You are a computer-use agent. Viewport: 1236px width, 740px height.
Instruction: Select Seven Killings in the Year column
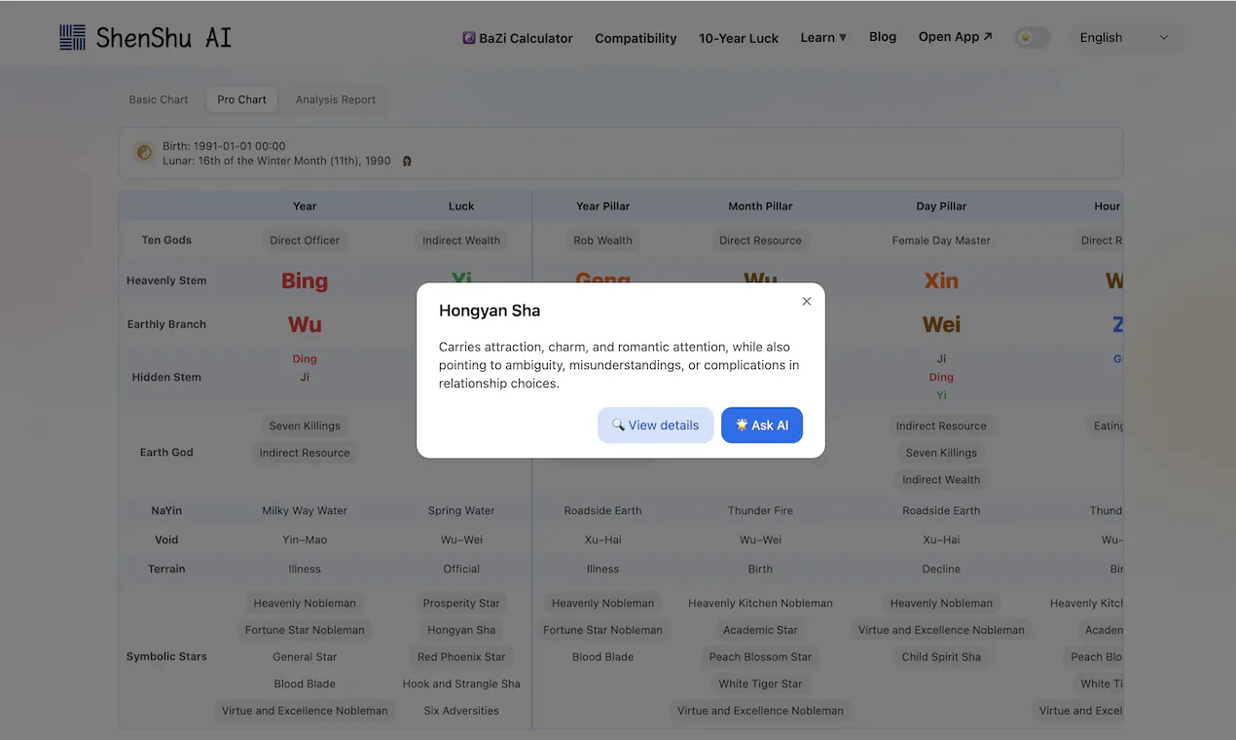[x=305, y=425]
